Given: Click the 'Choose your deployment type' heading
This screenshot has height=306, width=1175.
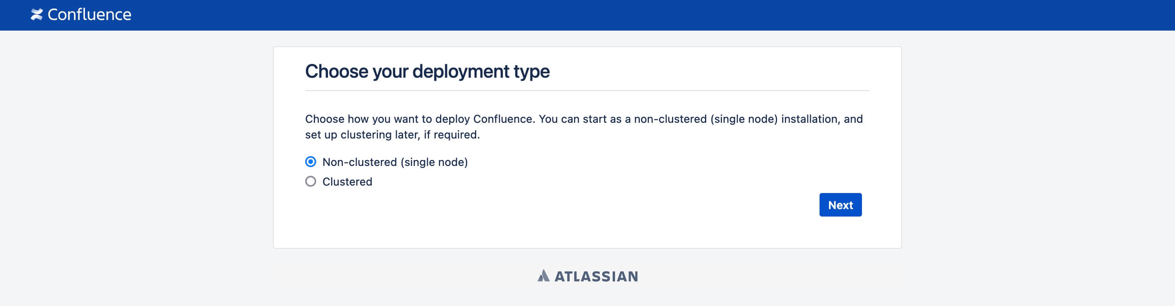Looking at the screenshot, I should click(x=427, y=71).
